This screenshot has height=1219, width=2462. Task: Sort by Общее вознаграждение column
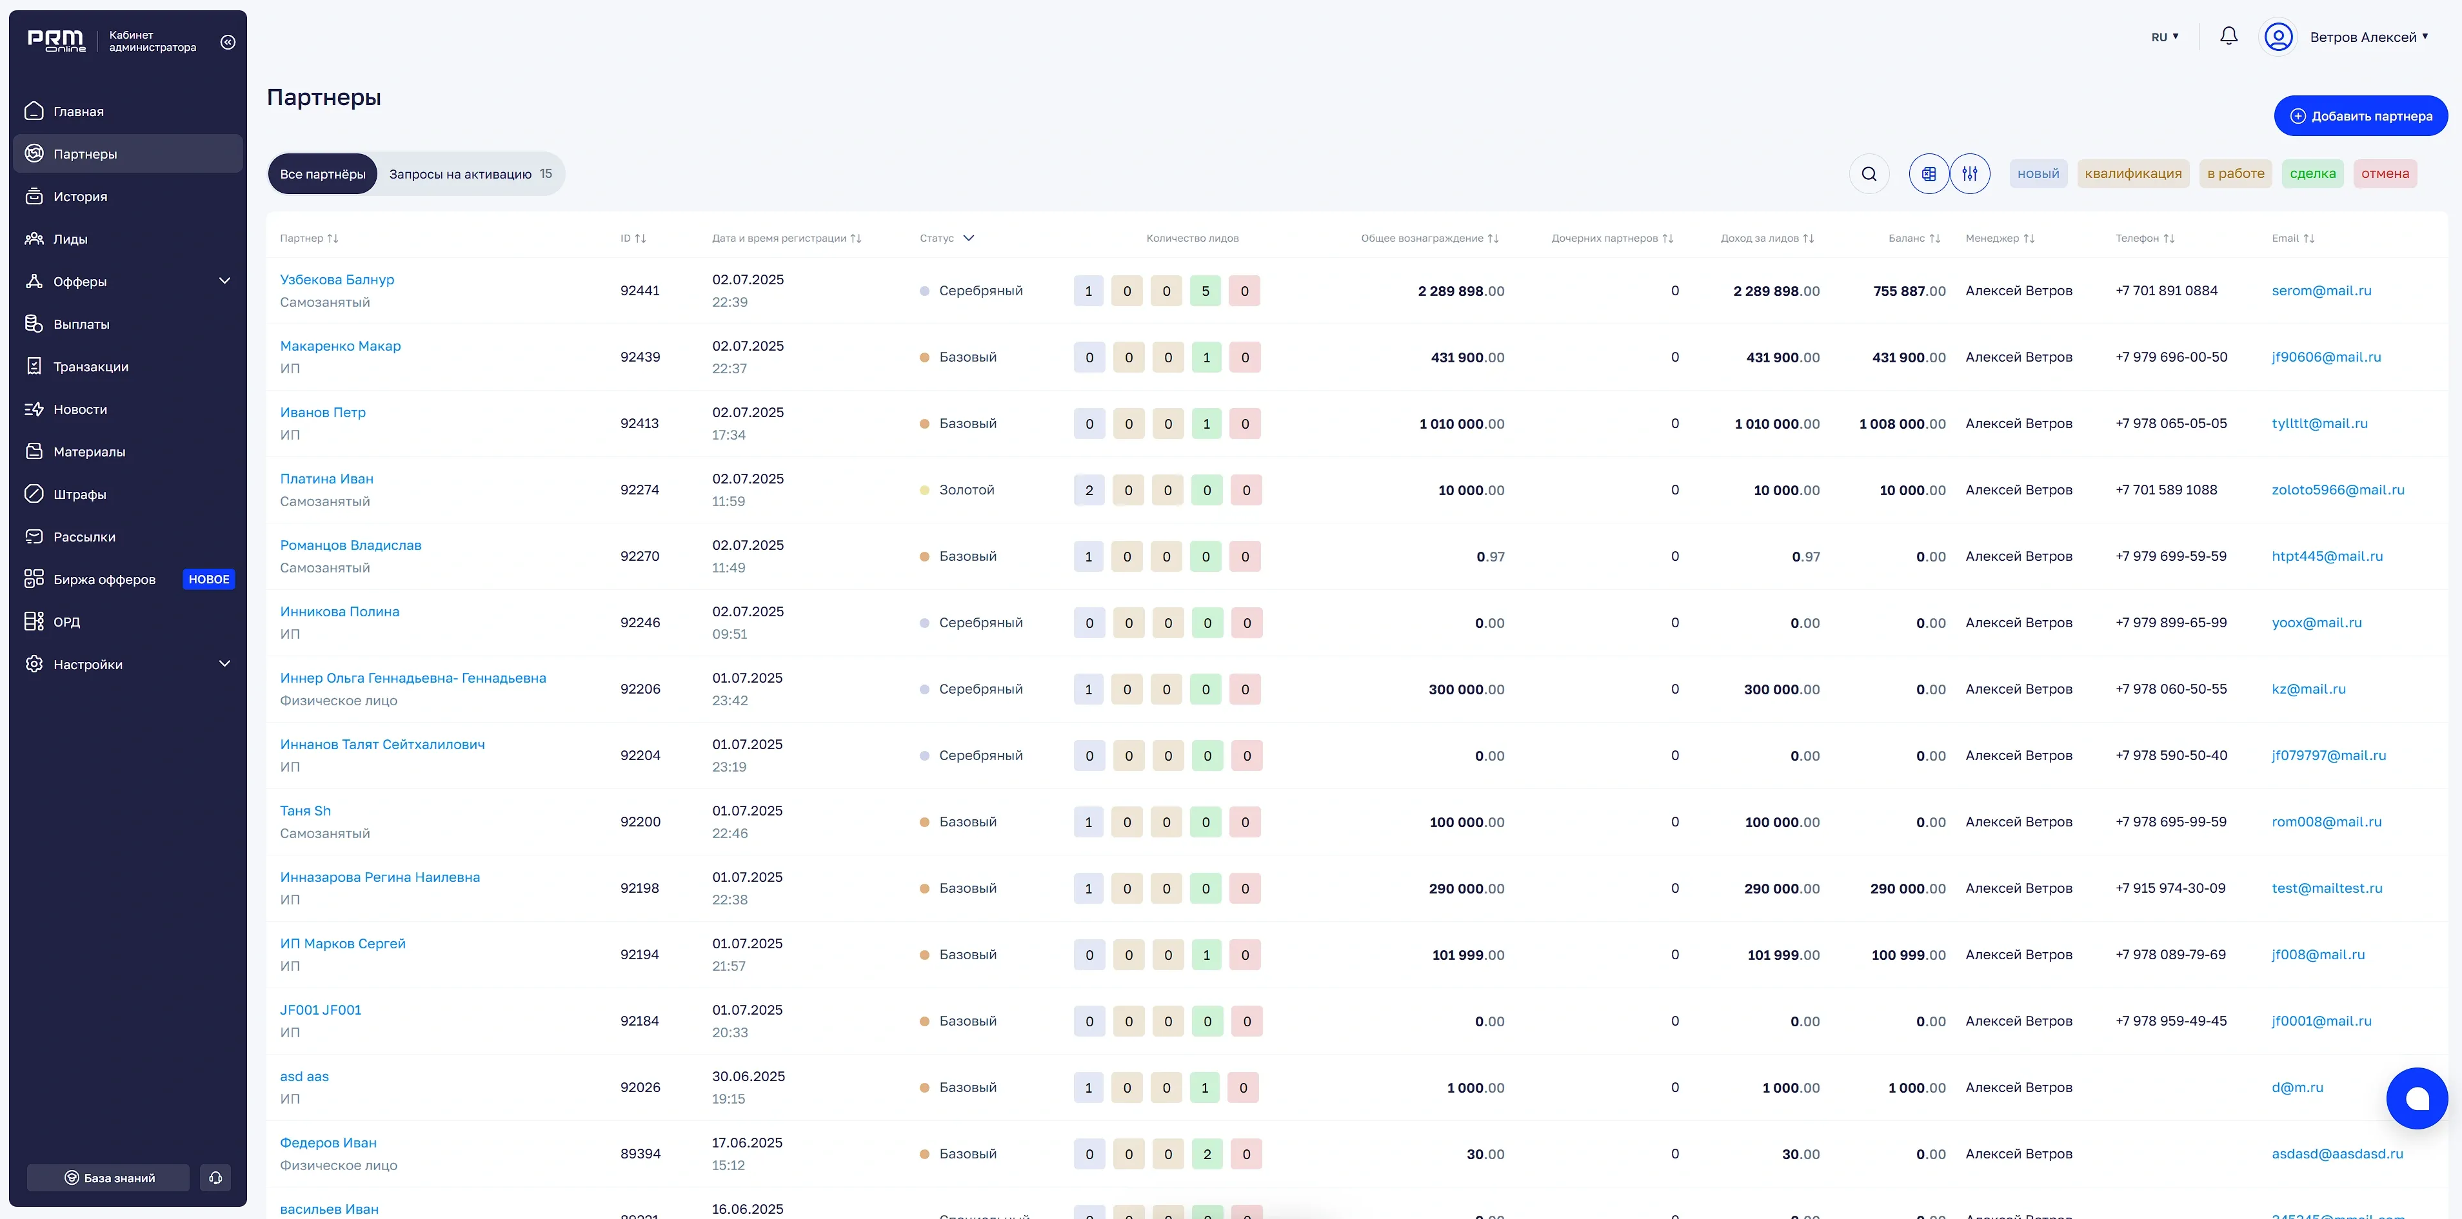[x=1493, y=238]
